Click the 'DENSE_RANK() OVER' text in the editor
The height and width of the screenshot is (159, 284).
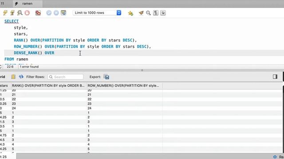(34, 53)
